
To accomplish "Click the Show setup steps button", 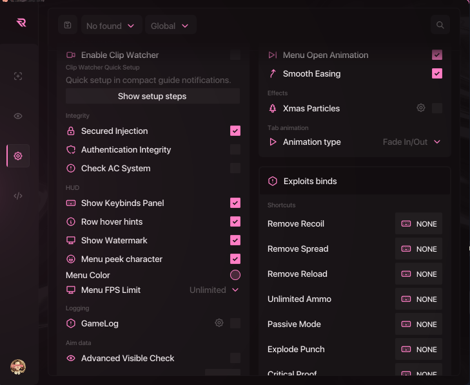I will [153, 96].
